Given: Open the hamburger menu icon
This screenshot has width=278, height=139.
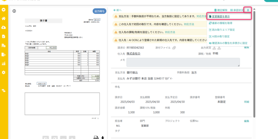Looking at the screenshot, I should click(x=248, y=10).
